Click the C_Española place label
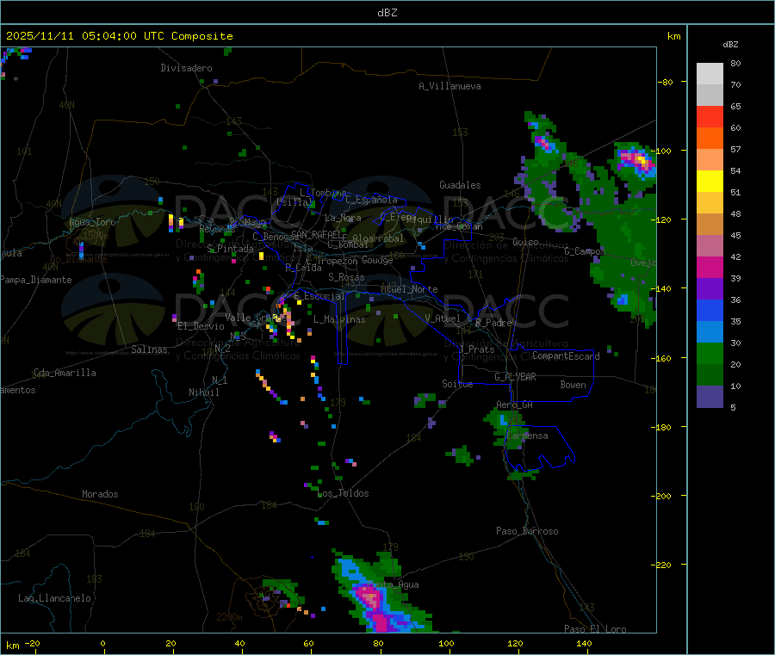 tap(372, 200)
